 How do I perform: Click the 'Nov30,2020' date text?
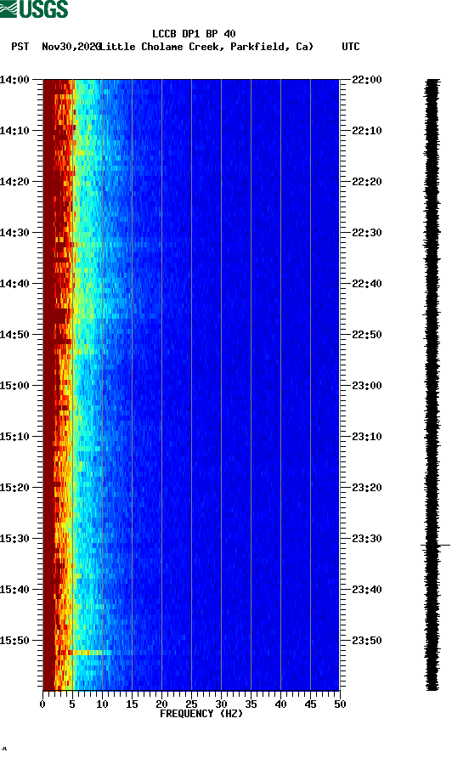coord(71,47)
